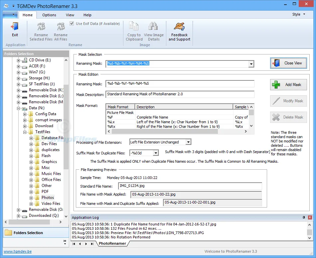Image resolution: width=316 pixels, height=258 pixels.
Task: Select the duplicates folder
Action: [x=51, y=150]
